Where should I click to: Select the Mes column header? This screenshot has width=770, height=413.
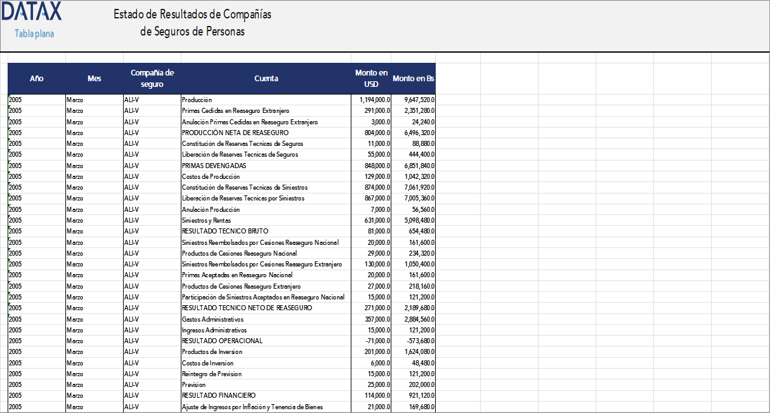(x=94, y=78)
